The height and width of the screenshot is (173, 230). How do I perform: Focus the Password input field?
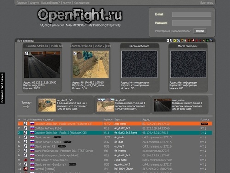pyautogui.click(x=191, y=23)
